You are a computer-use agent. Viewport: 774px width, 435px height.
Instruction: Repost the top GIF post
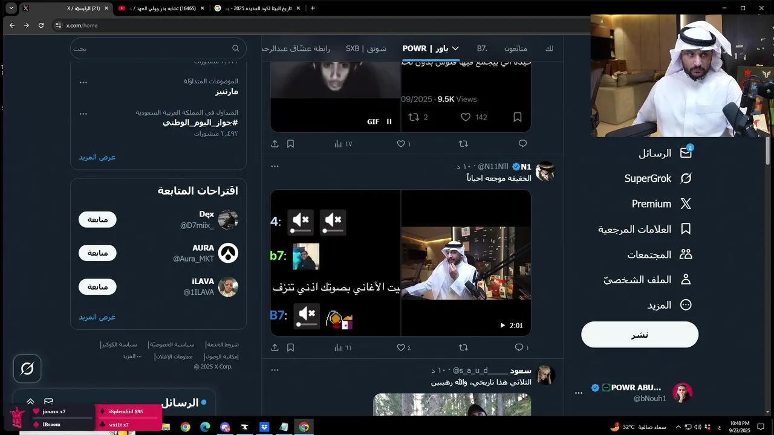coord(463,144)
